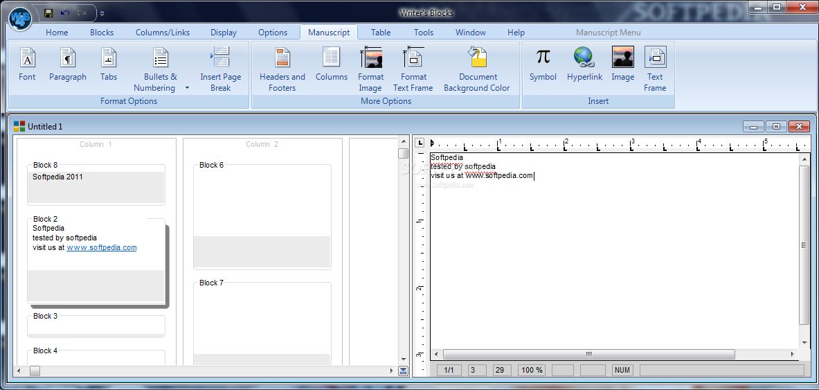Click the down arrow of blocks panel scrollbar
Viewport: 819px width, 390px height.
(403, 360)
